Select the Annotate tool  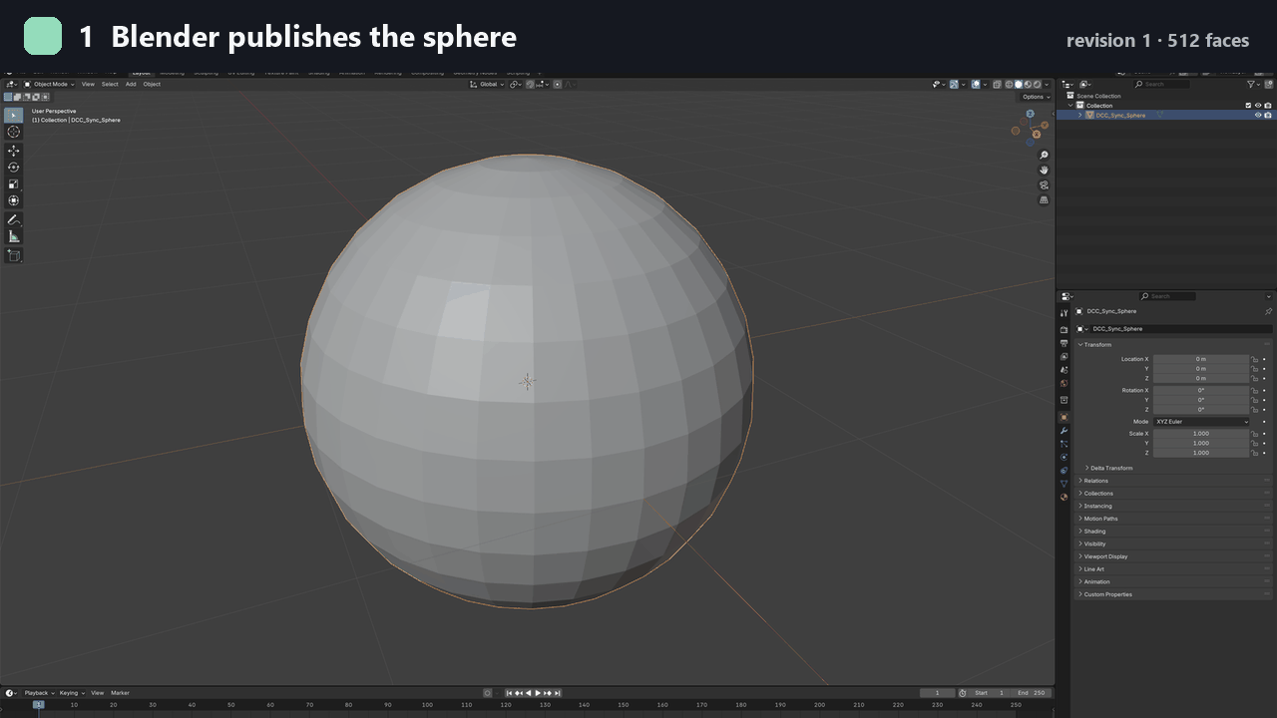pyautogui.click(x=14, y=219)
